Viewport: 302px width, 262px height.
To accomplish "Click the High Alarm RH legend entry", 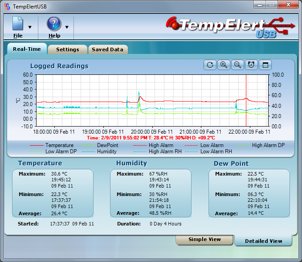I will (x=157, y=151).
